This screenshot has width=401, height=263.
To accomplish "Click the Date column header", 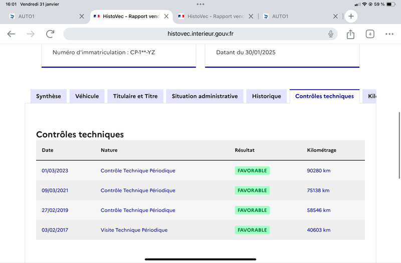I will click(48, 150).
